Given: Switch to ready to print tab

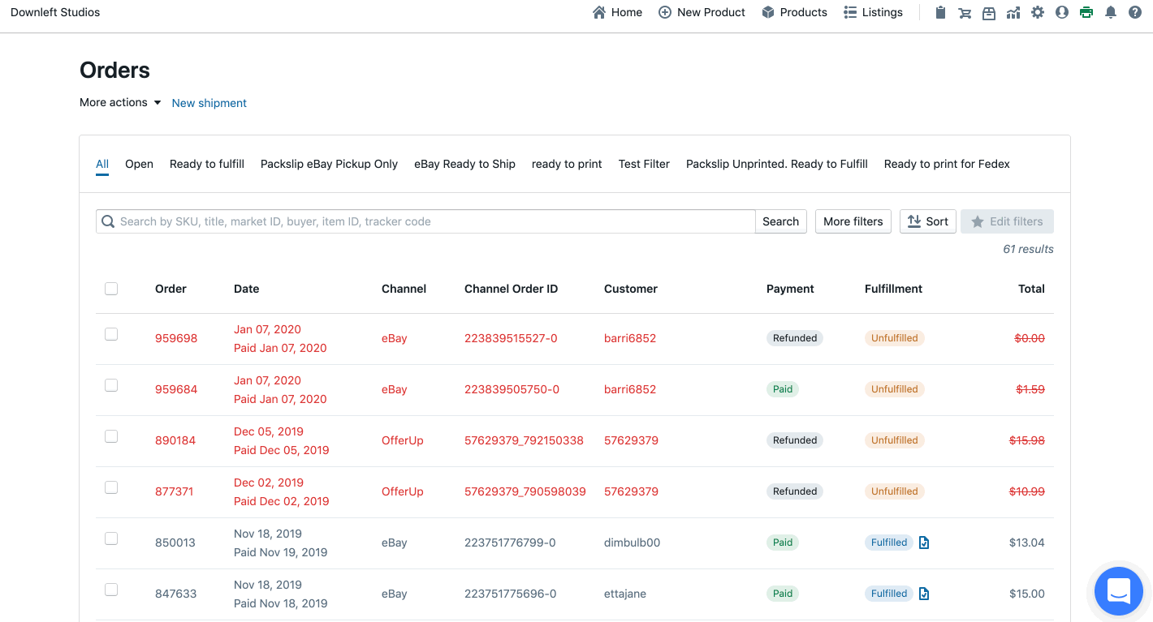Looking at the screenshot, I should pos(567,164).
